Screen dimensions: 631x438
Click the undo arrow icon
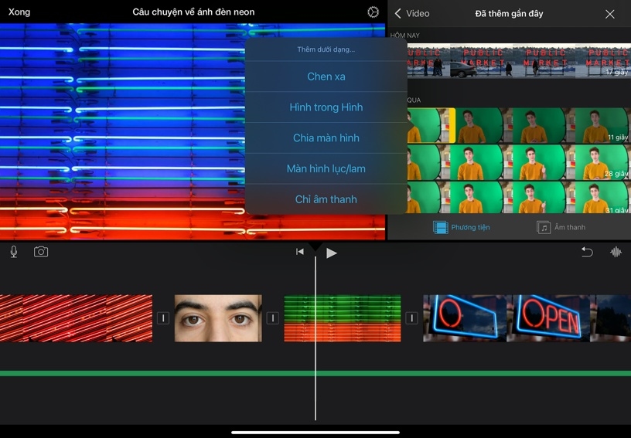tap(587, 252)
